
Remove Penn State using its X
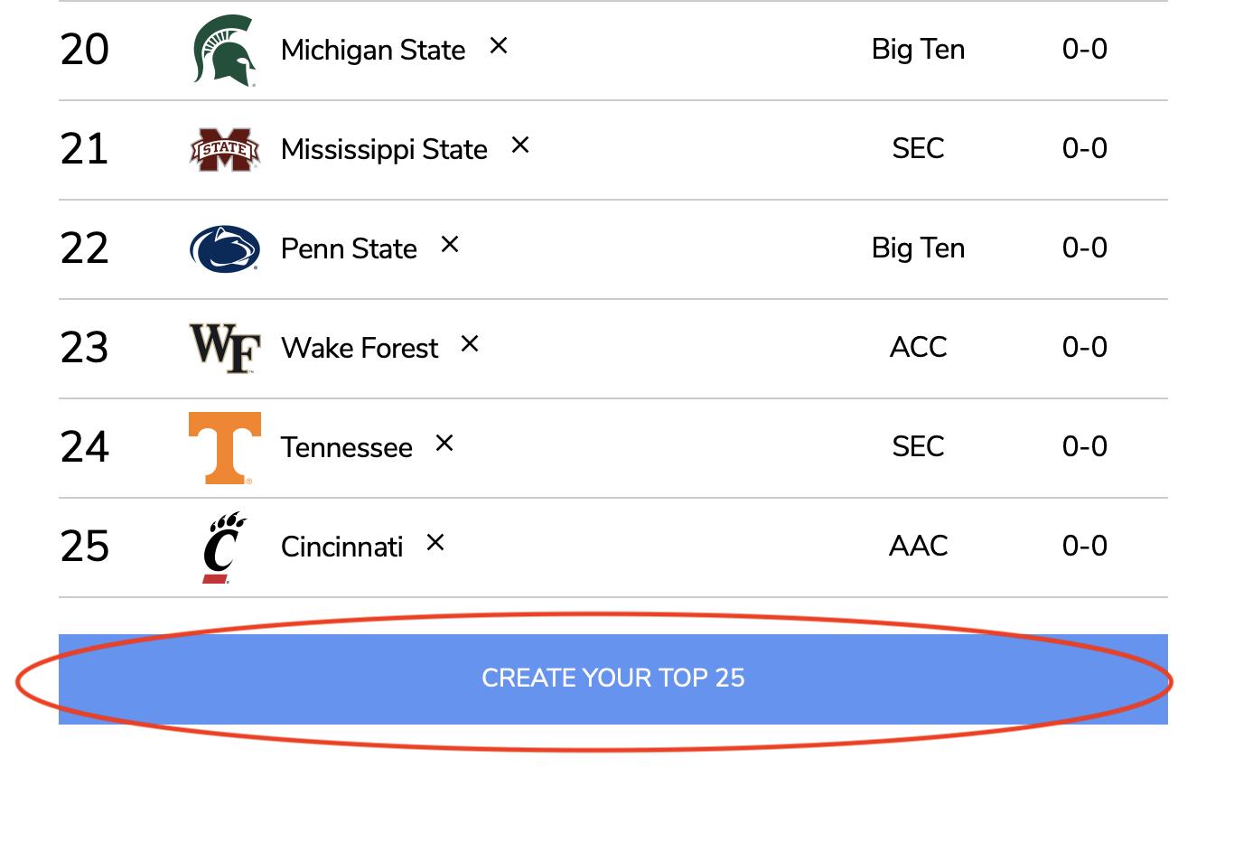pyautogui.click(x=449, y=244)
